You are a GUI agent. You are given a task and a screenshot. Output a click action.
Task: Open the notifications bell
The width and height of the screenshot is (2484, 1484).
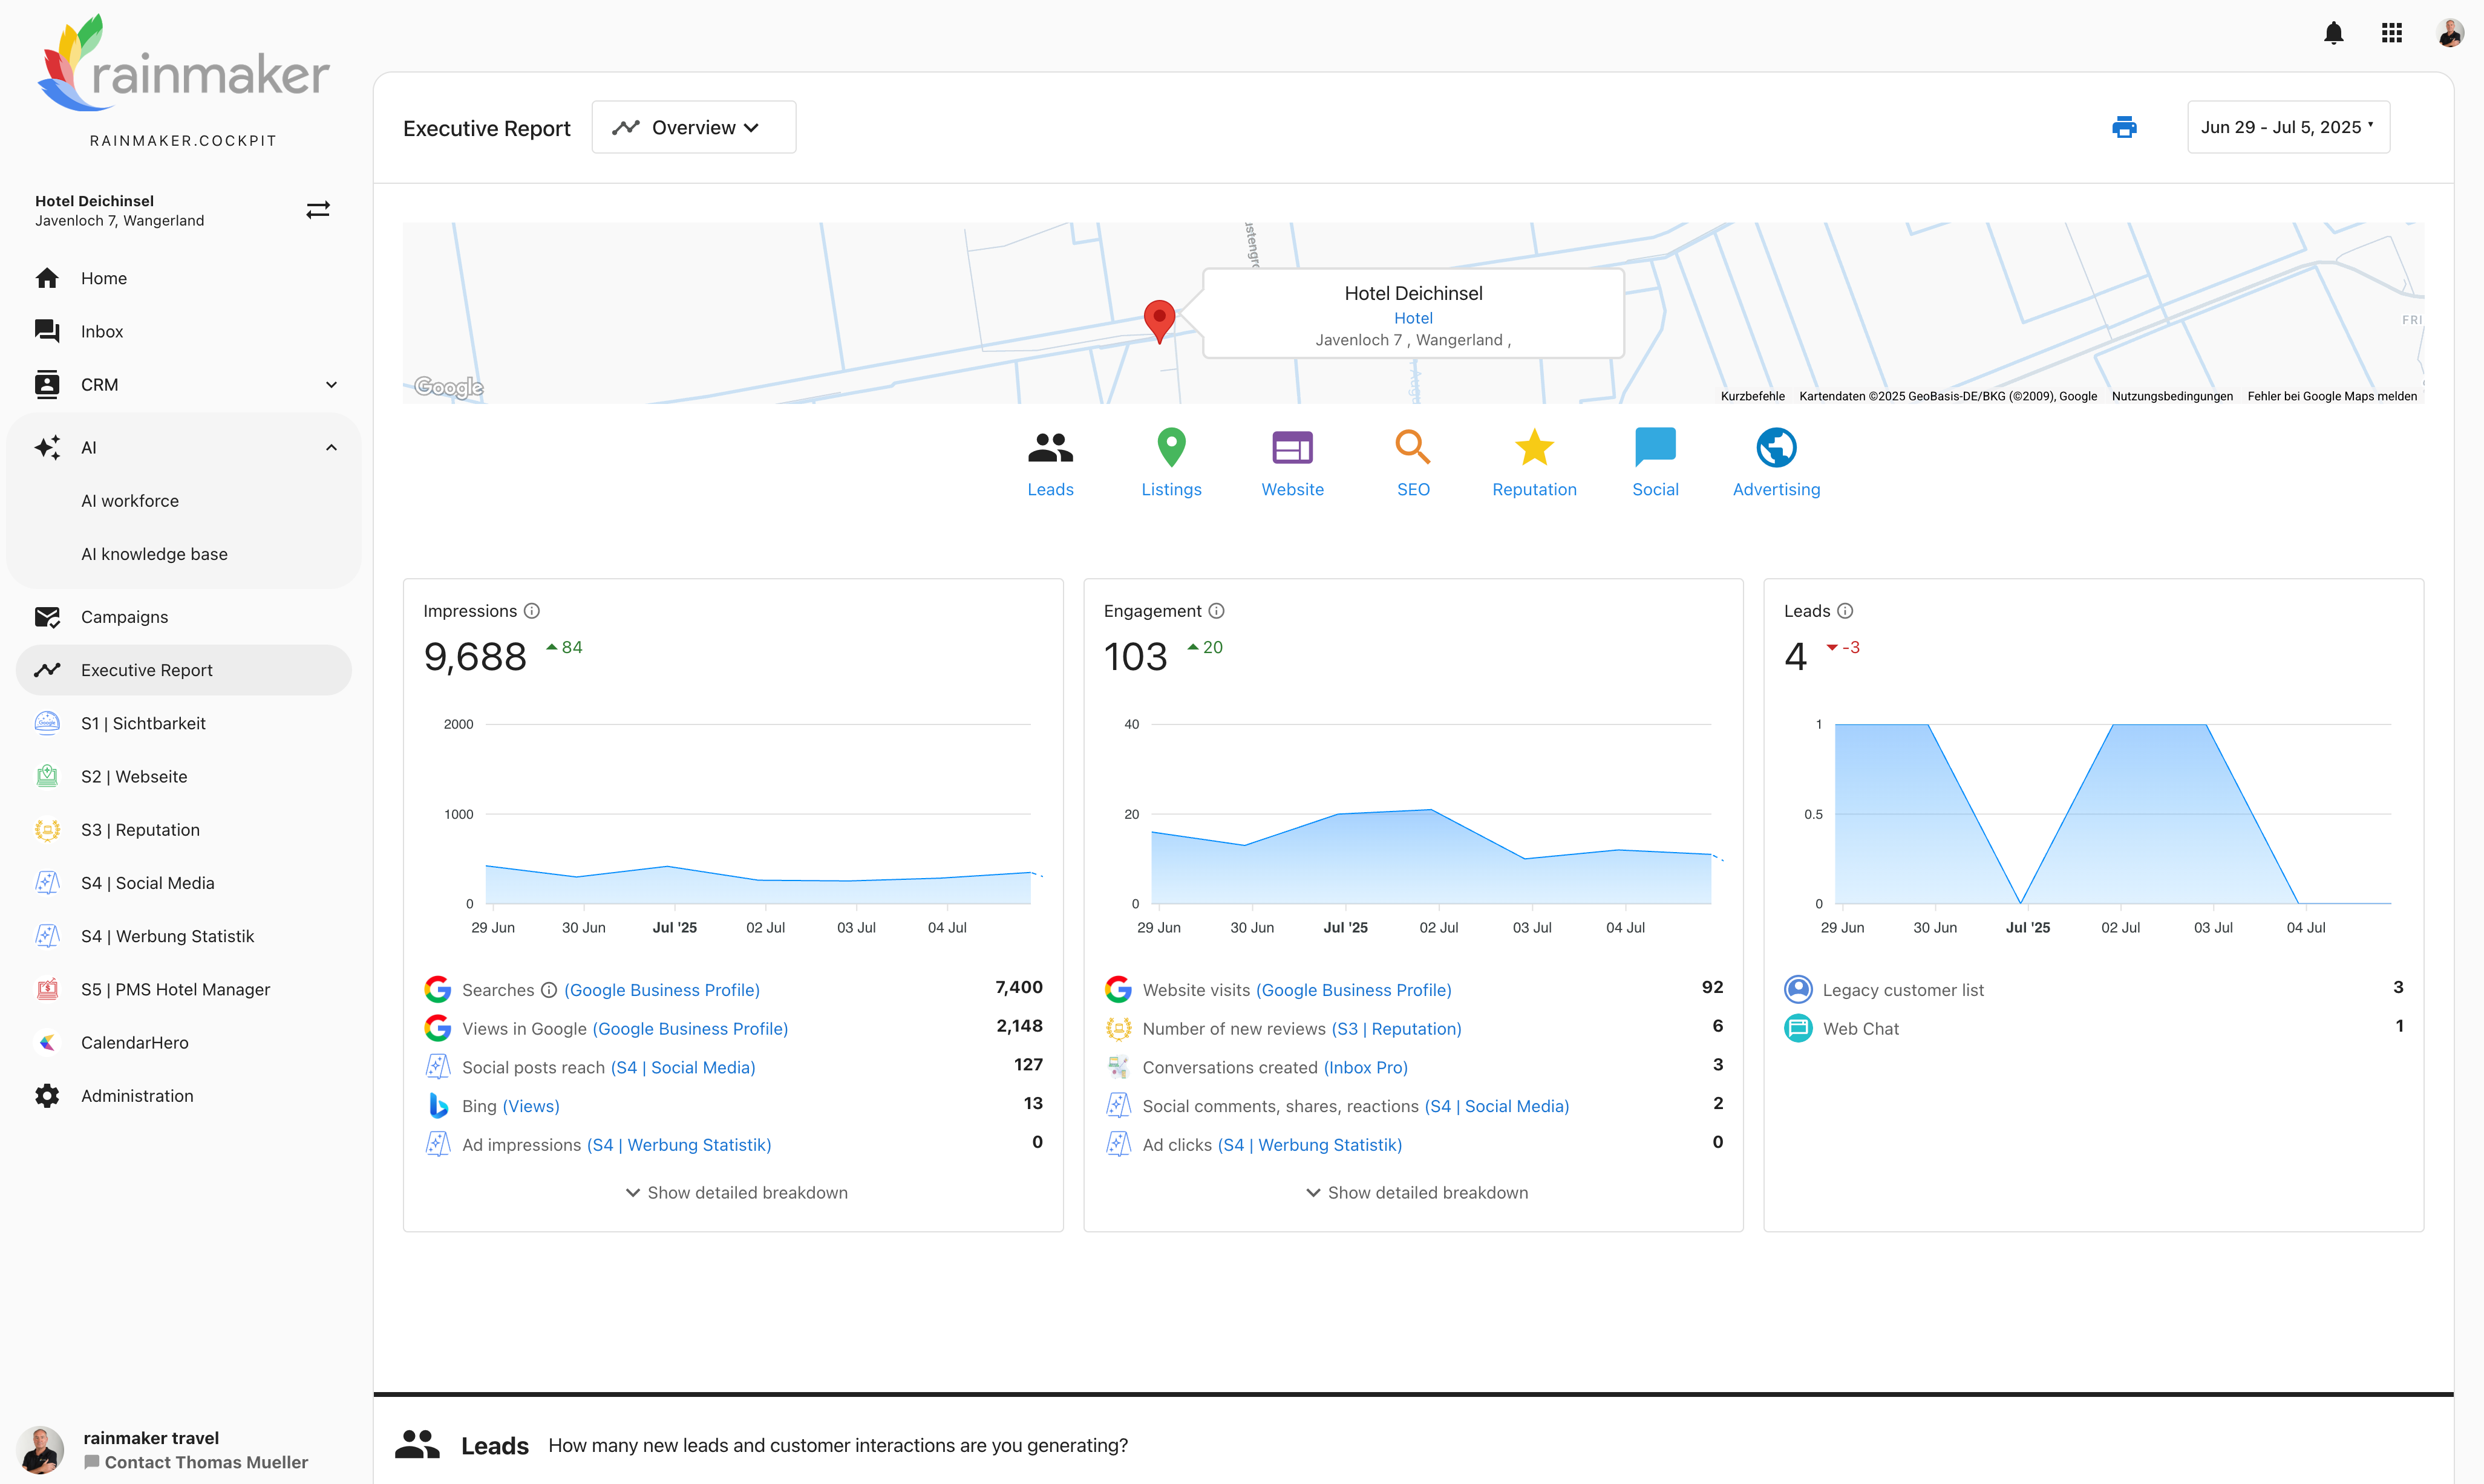point(2333,34)
